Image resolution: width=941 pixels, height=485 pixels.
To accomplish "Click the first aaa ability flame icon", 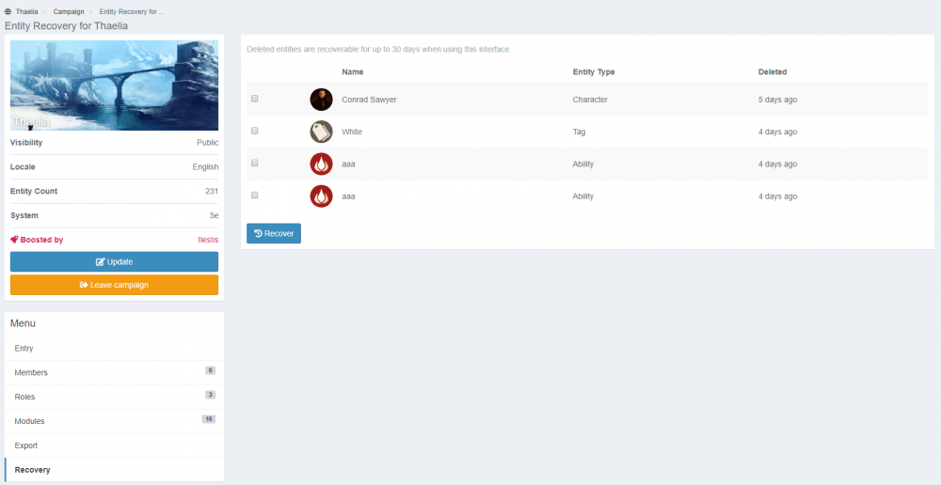I will (x=321, y=164).
